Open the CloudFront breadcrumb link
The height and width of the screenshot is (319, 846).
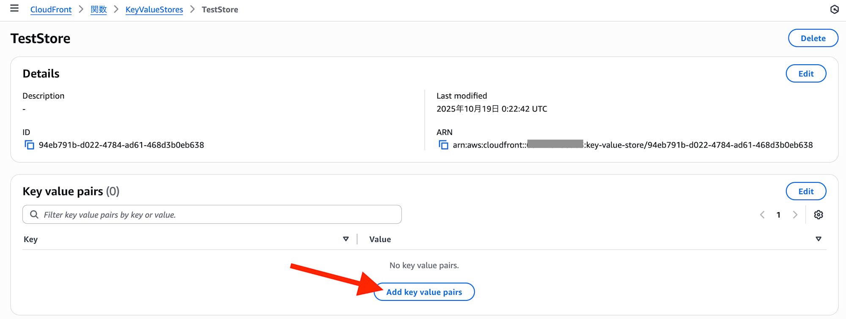click(51, 10)
